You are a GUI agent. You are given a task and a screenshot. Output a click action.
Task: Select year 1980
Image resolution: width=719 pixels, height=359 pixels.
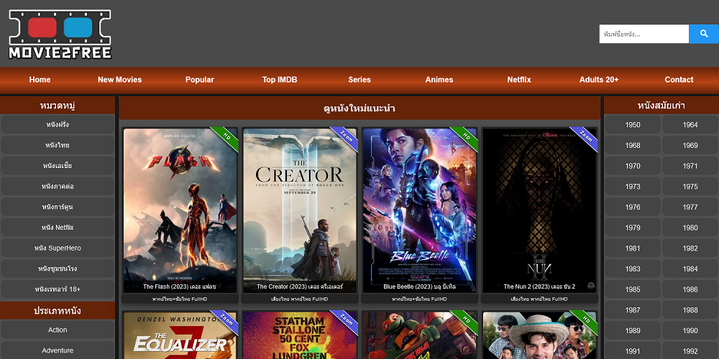tap(690, 228)
